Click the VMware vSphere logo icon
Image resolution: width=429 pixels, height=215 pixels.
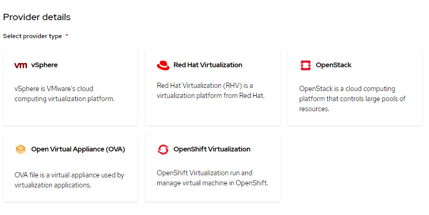(21, 65)
